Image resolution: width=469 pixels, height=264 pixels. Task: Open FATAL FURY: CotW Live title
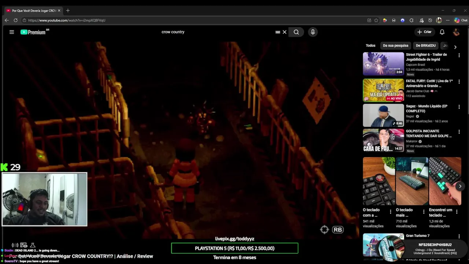point(429,83)
